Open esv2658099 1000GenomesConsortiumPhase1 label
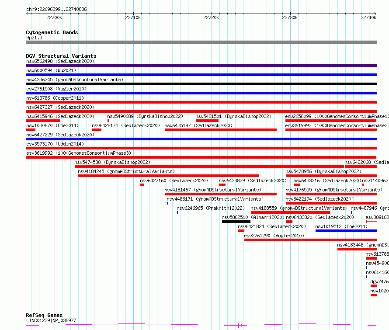The height and width of the screenshot is (330, 389). 337,116
